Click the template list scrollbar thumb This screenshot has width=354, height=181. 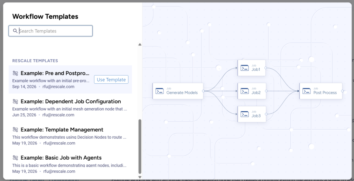(x=140, y=147)
